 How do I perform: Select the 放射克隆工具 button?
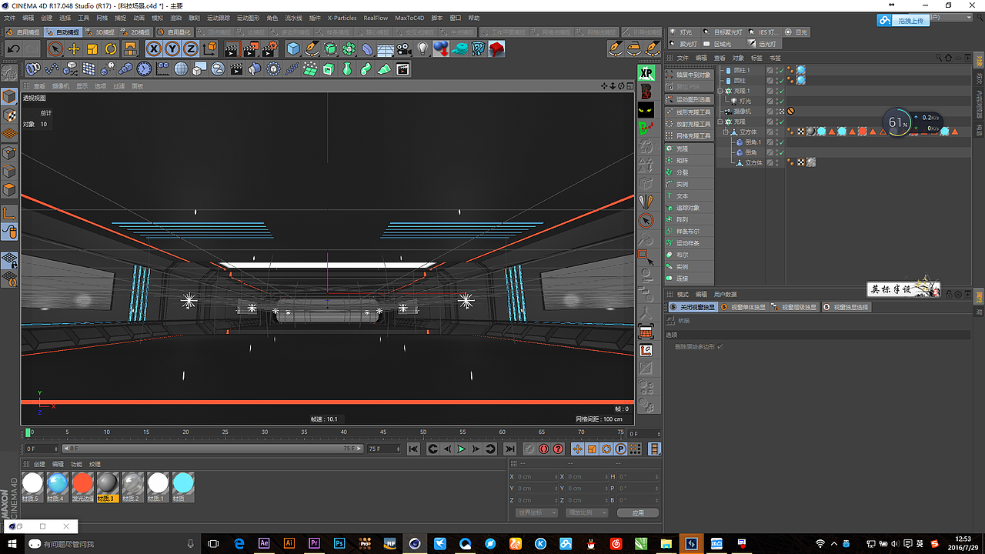(689, 124)
